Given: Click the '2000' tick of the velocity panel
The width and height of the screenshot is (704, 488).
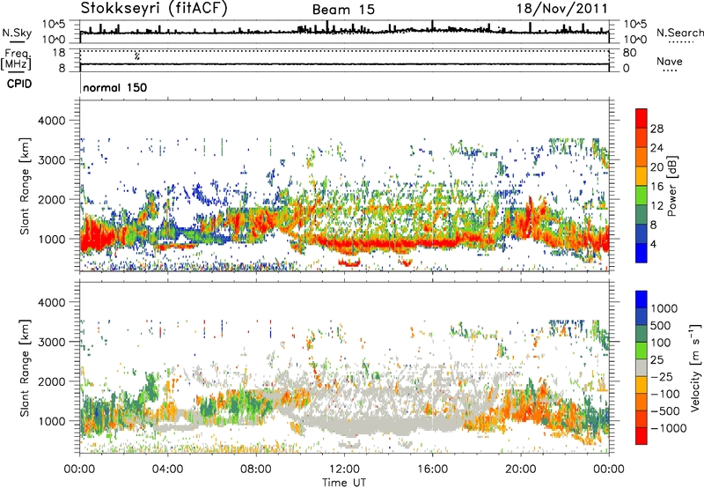Looking at the screenshot, I should pyautogui.click(x=51, y=381).
